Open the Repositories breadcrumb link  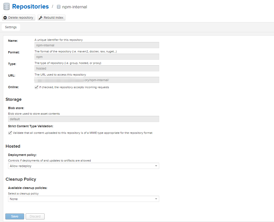click(x=30, y=7)
